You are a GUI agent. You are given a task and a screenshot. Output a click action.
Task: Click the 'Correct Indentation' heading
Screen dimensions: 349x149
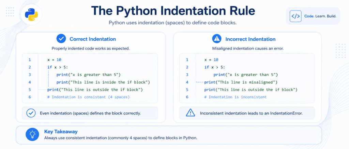pos(93,39)
